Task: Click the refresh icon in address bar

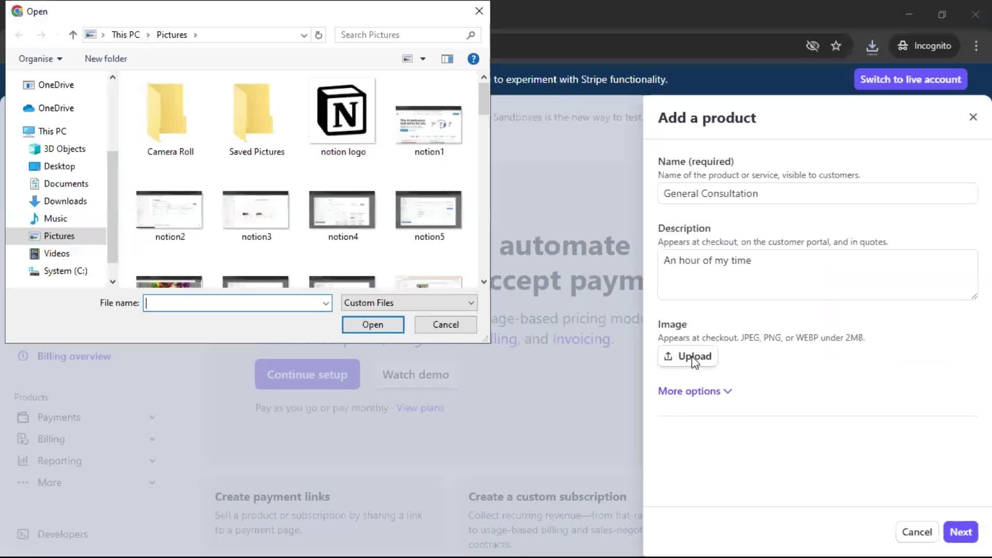Action: (319, 35)
